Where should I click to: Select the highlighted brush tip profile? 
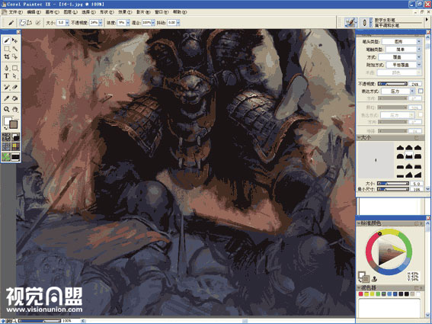tap(409, 156)
